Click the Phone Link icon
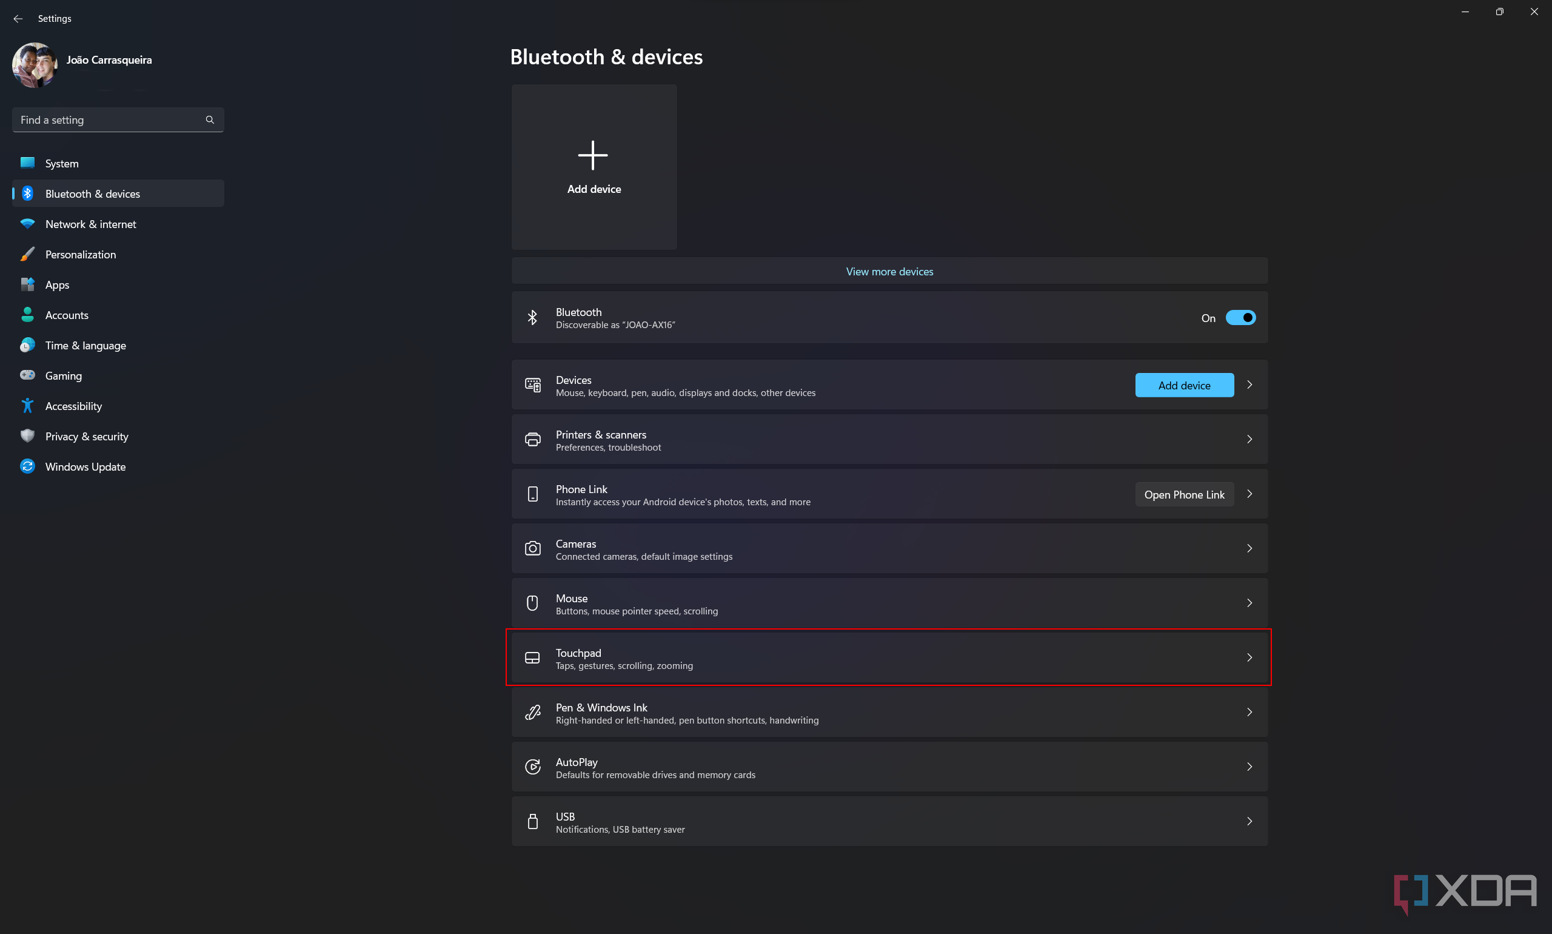Screen dimensions: 1552x934 click(532, 494)
